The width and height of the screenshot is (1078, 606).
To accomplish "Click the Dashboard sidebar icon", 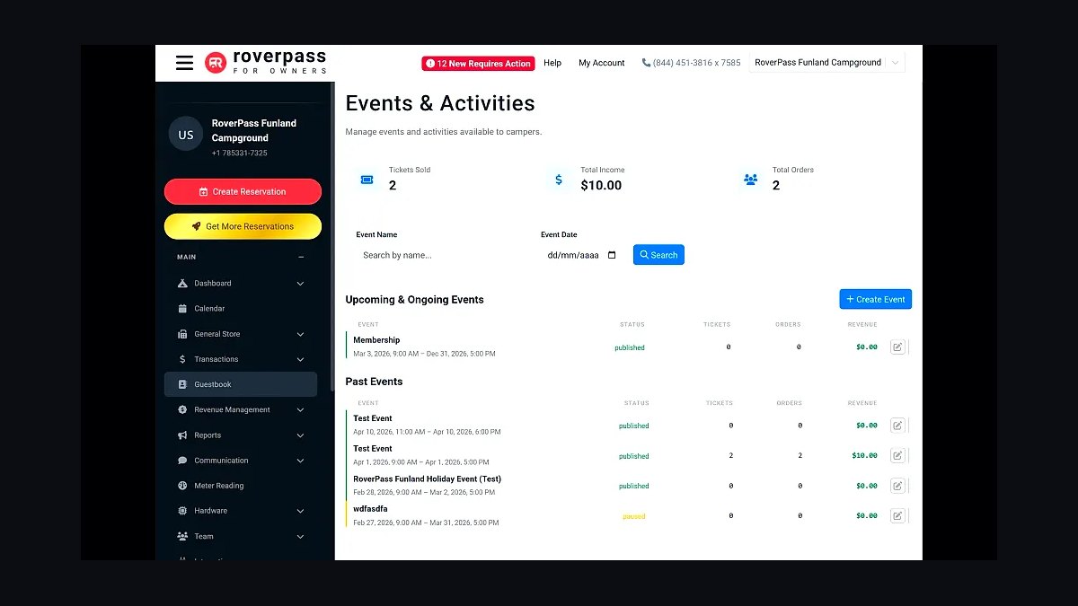I will (x=182, y=284).
